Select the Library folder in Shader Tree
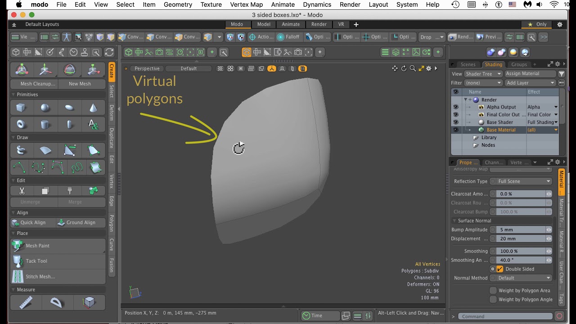The height and width of the screenshot is (324, 576). pos(489,138)
